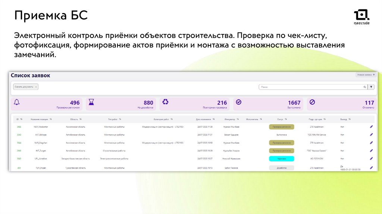Click the Выполнена status in AKT_Belkopa row
This screenshot has height=214, width=382.
coord(282,135)
